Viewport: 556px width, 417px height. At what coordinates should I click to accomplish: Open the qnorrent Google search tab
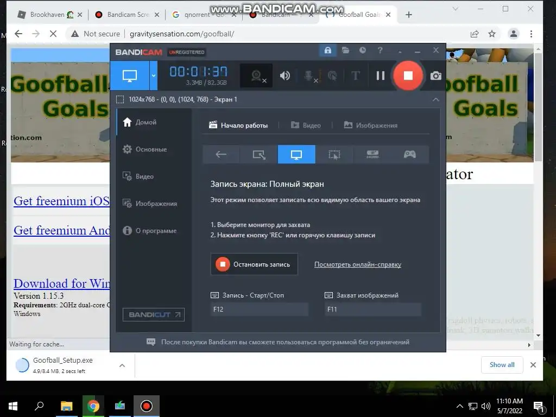[x=204, y=15]
